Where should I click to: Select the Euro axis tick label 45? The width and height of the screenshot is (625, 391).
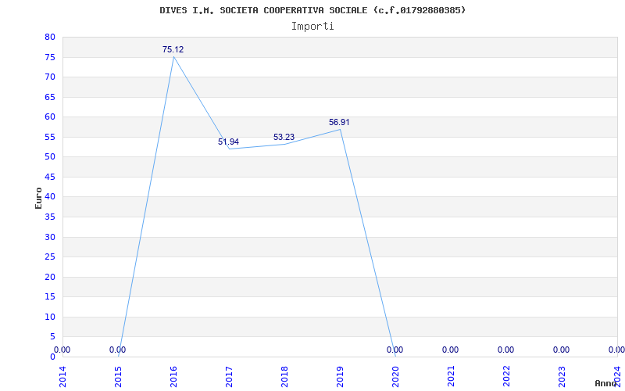coord(50,177)
